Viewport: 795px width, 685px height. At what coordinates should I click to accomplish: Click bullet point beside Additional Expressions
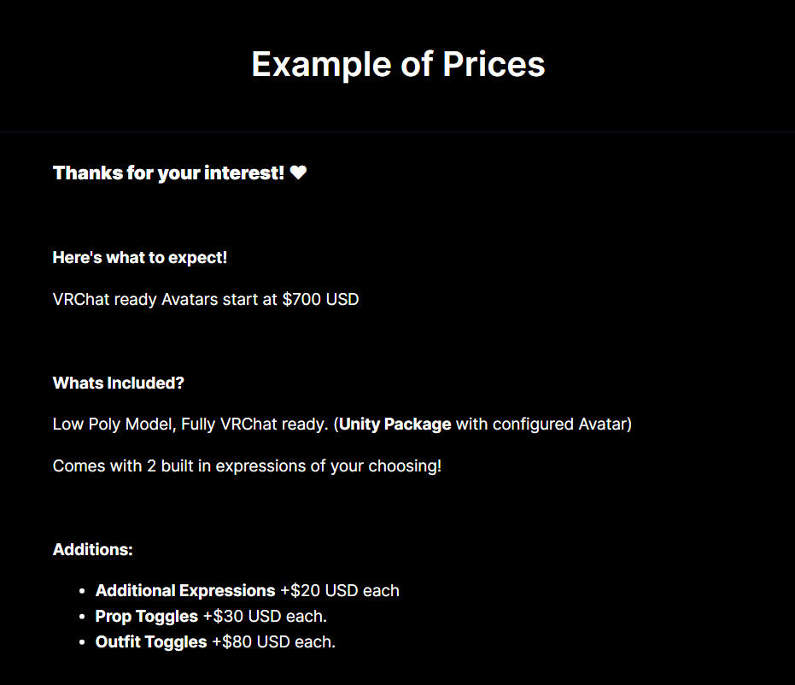pyautogui.click(x=82, y=591)
